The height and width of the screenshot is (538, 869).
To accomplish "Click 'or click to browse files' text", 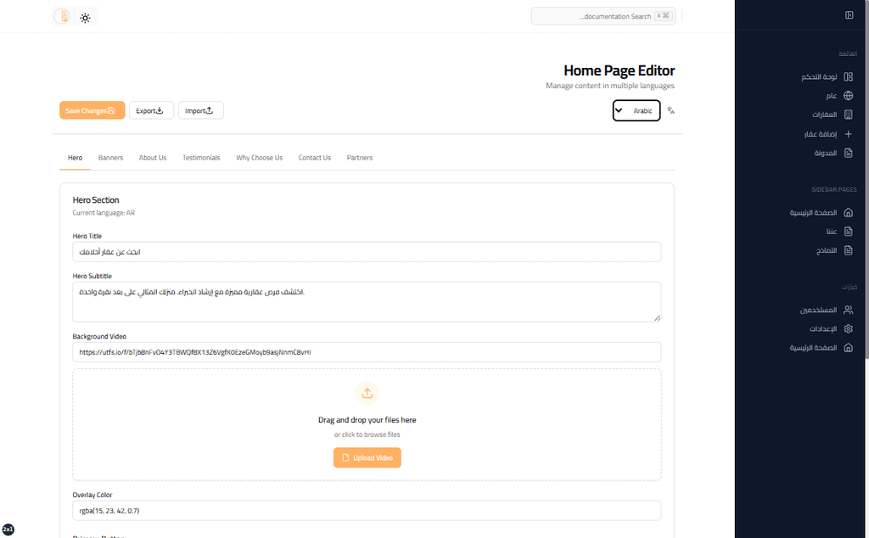I will (x=367, y=435).
